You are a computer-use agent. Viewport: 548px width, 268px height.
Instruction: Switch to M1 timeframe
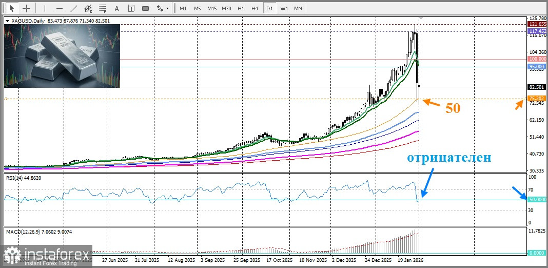[x=183, y=8]
